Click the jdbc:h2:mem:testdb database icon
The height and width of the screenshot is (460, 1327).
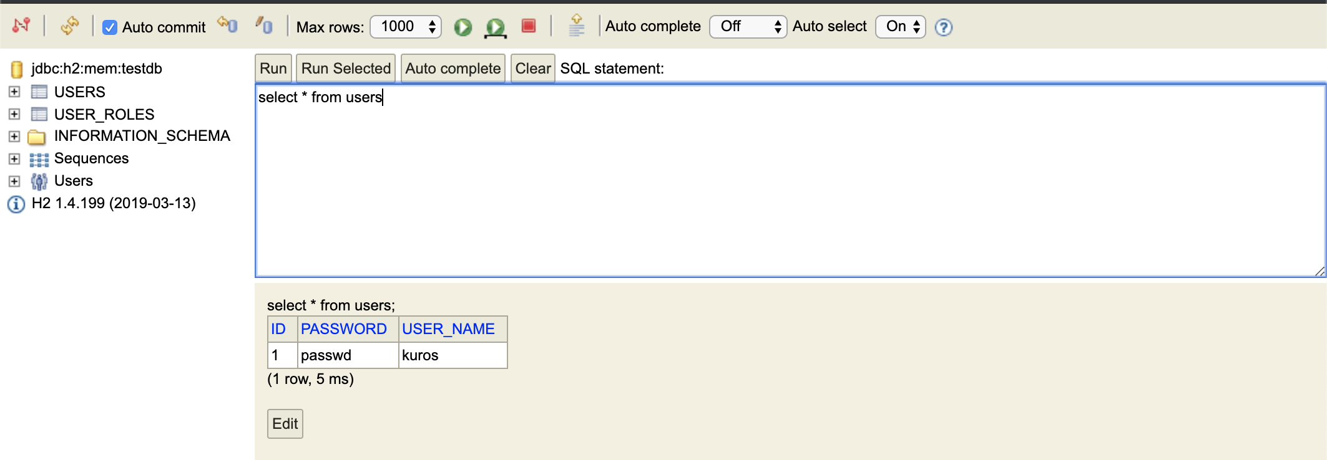(x=17, y=69)
